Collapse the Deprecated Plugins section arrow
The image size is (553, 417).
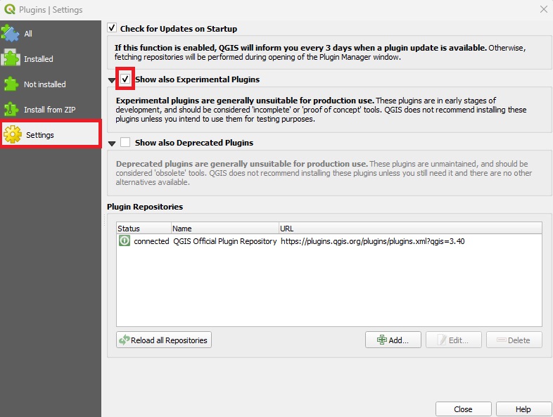pos(112,144)
